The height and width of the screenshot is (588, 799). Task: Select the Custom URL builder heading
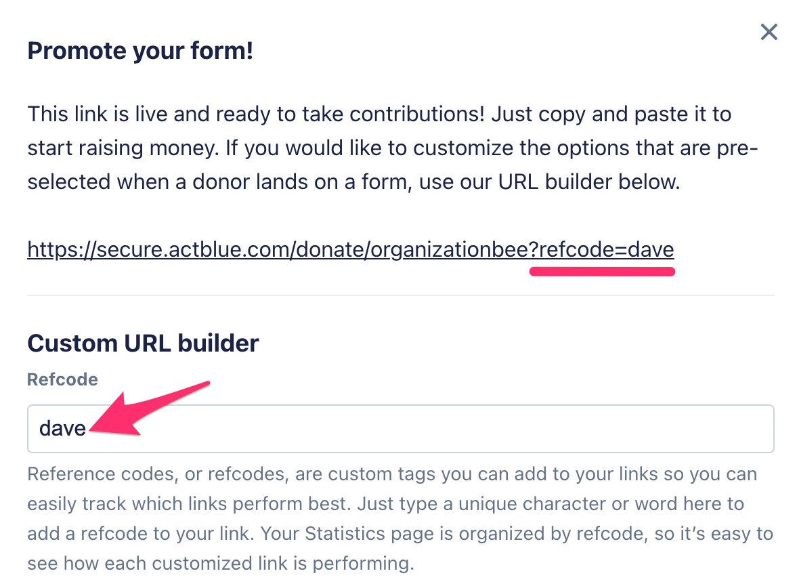point(143,343)
